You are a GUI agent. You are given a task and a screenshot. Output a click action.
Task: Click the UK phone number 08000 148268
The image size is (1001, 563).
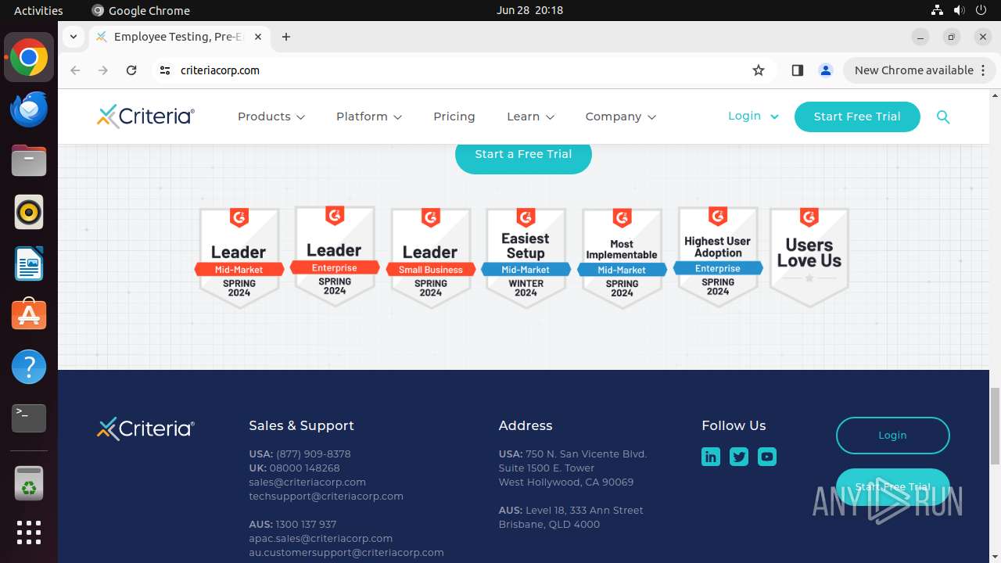[x=305, y=468]
